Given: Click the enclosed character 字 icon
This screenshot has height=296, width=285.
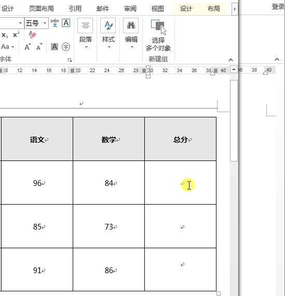Looking at the screenshot, I should coord(66,47).
